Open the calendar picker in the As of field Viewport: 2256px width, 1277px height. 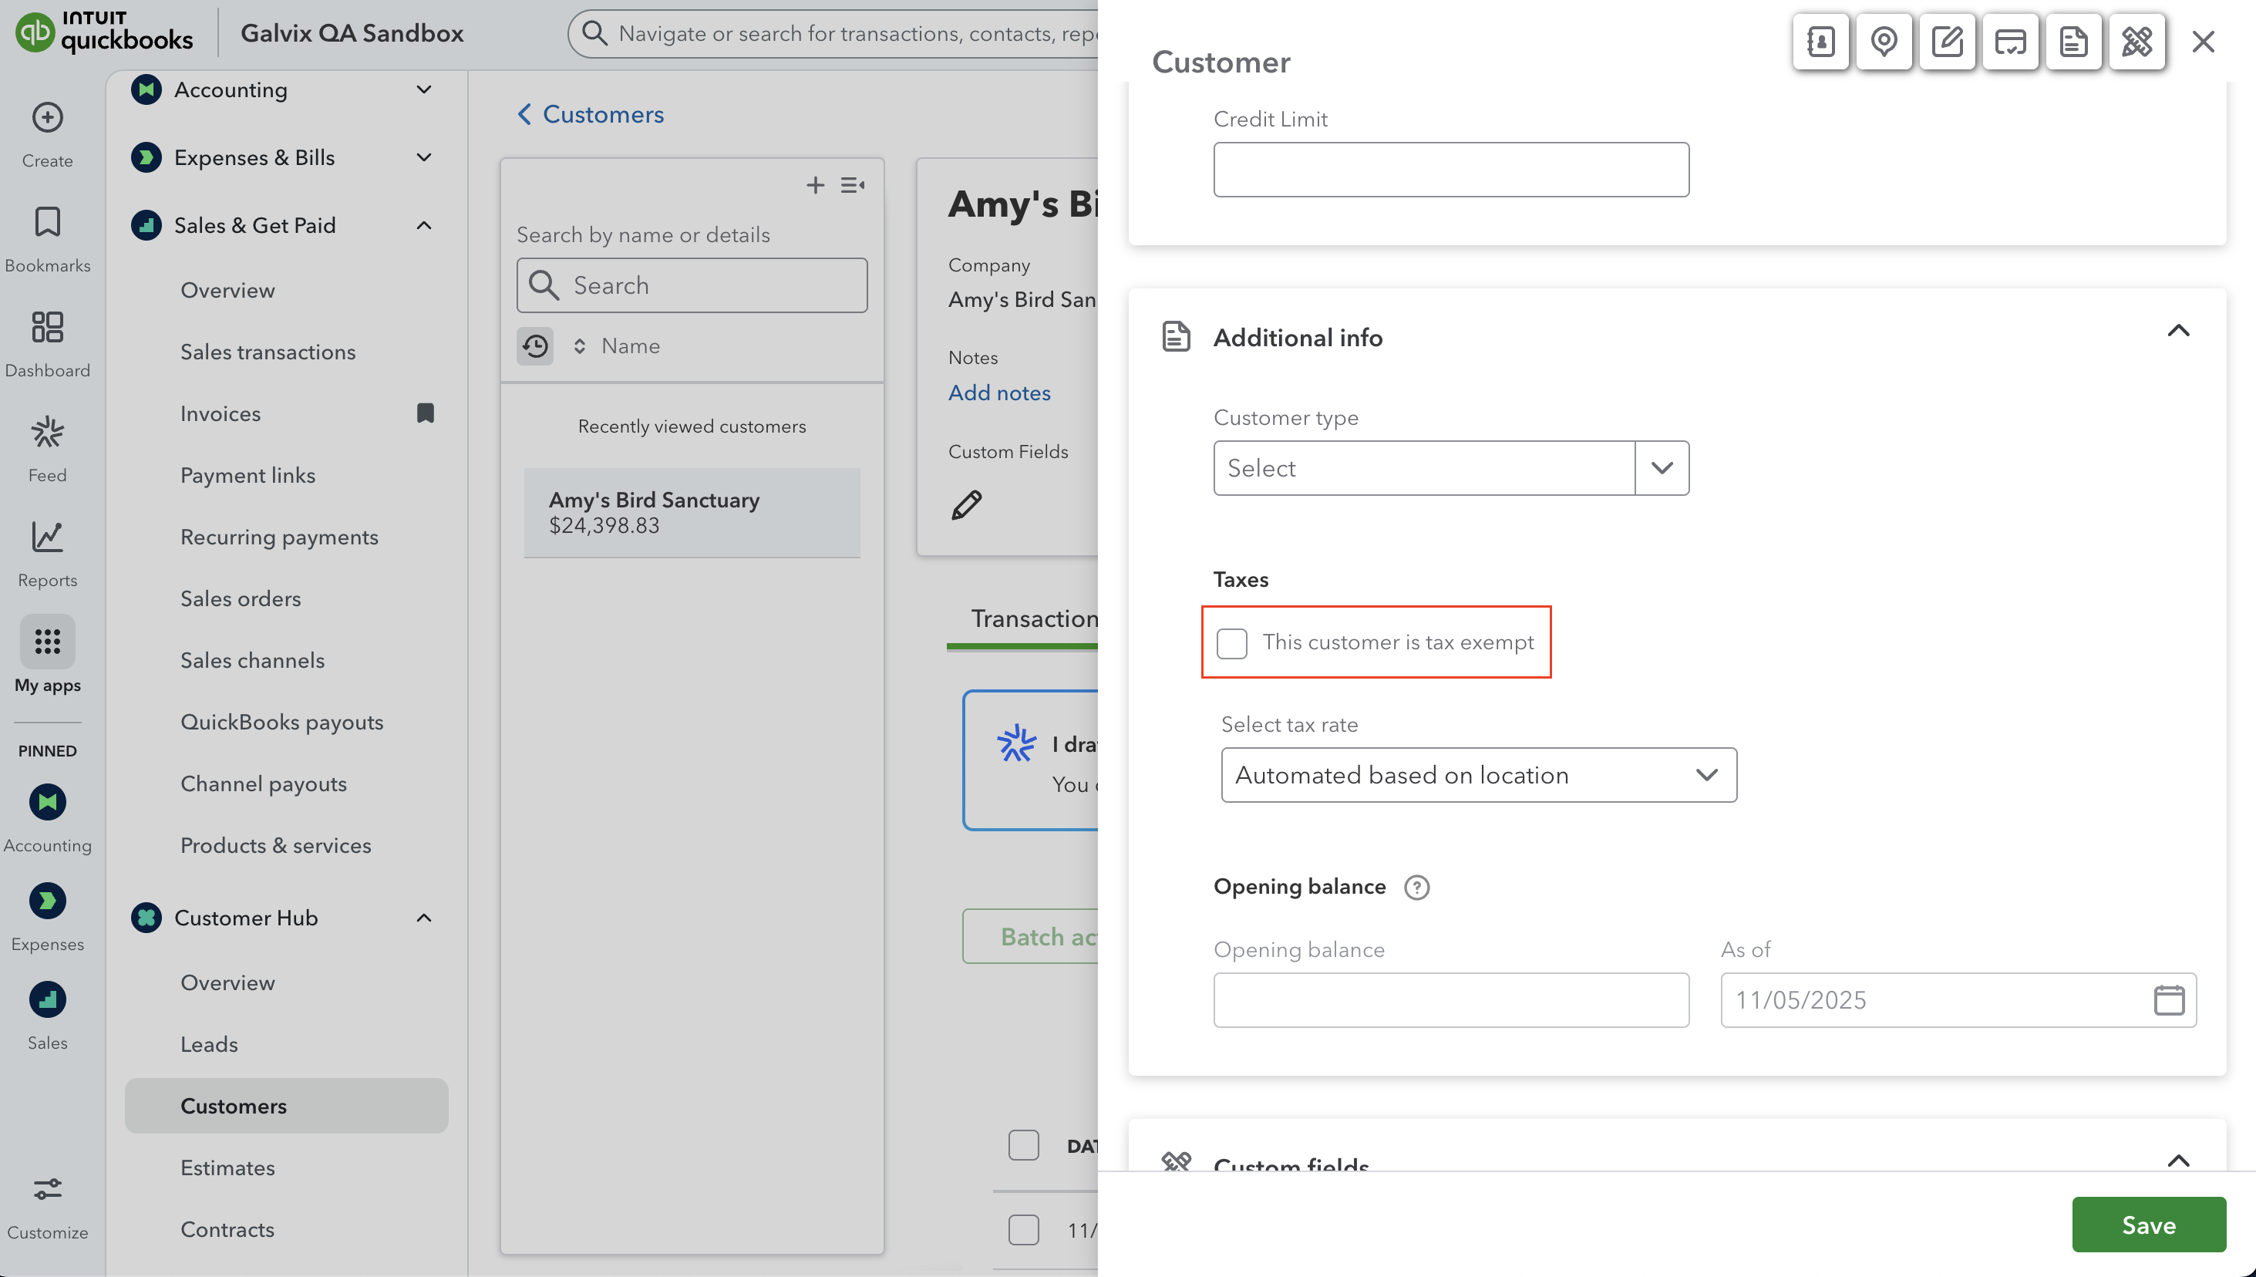(x=2168, y=1000)
